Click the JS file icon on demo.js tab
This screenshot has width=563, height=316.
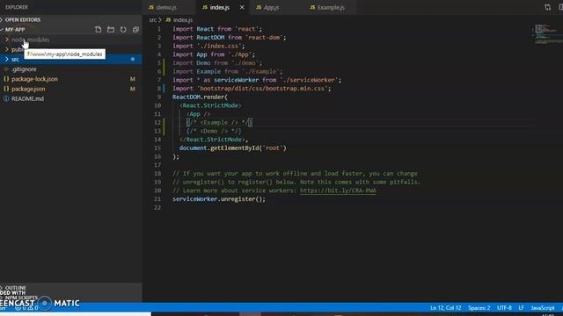click(151, 7)
